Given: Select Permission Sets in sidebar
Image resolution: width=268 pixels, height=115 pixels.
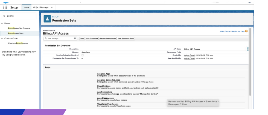Looking at the screenshot, I should click(x=16, y=33).
